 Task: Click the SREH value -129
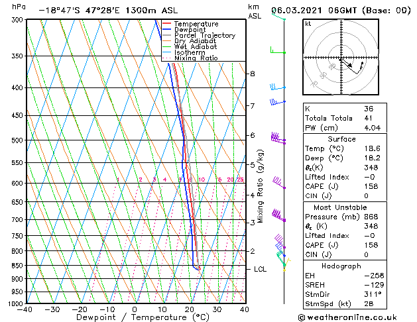tap(374, 285)
